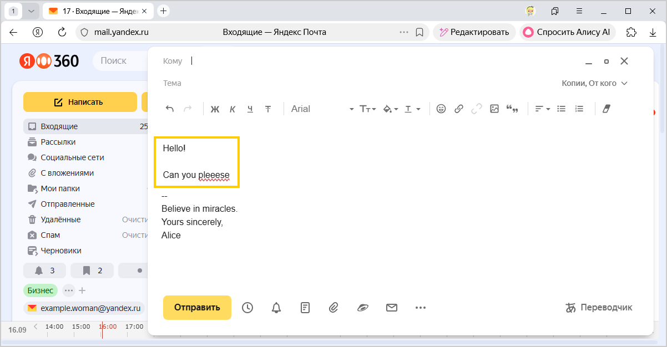Toggle italic formatting (К)
The width and height of the screenshot is (667, 347).
(233, 109)
